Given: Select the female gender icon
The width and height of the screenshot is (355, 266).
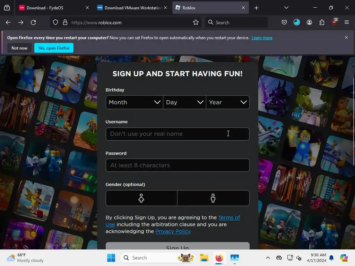Looking at the screenshot, I should coord(141,198).
